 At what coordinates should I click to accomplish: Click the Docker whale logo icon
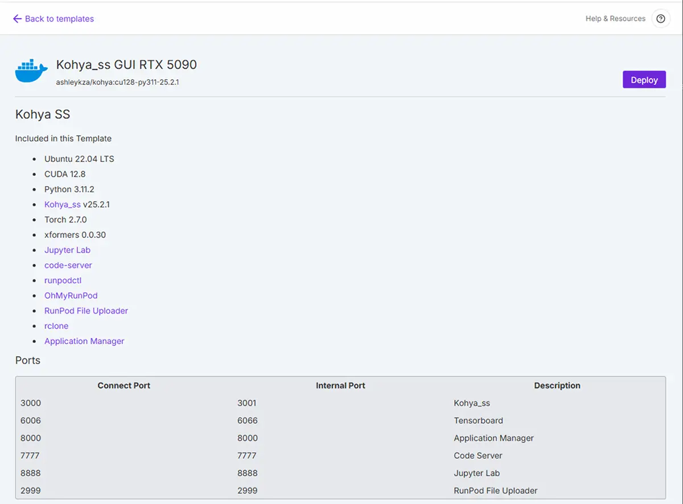(x=31, y=71)
